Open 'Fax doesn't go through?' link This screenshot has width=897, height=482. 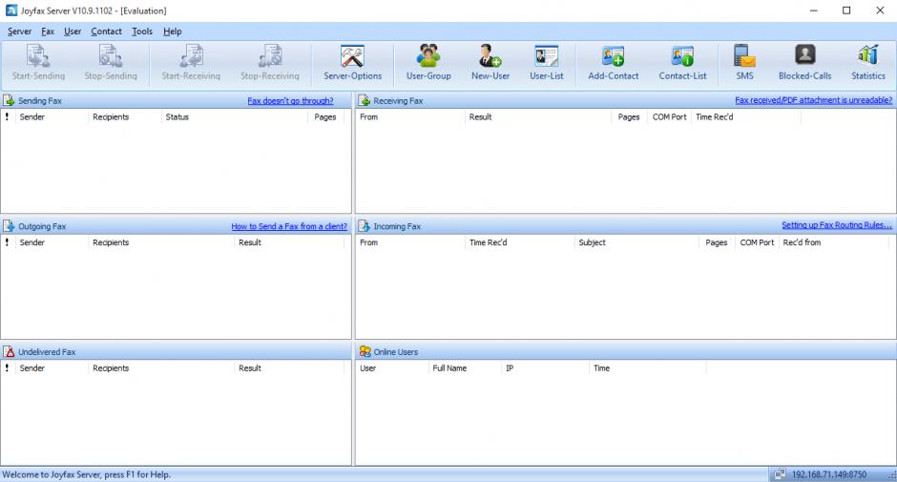click(x=291, y=101)
